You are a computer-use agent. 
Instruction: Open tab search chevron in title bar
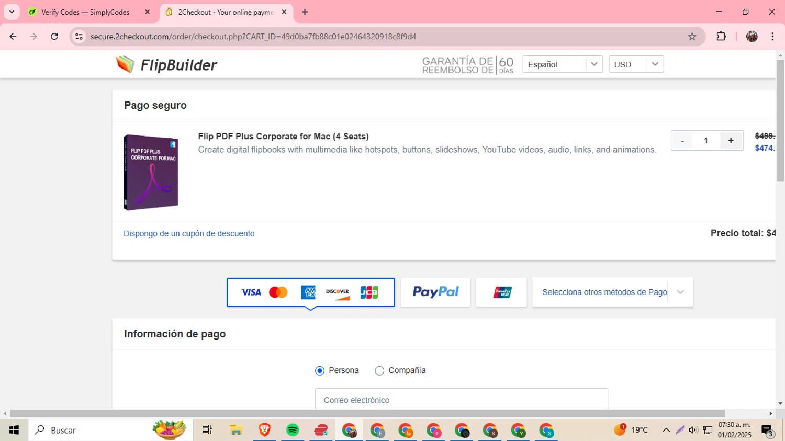pyautogui.click(x=12, y=12)
